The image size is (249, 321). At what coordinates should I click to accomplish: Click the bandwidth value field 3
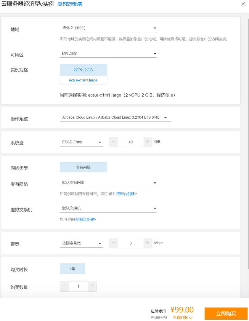click(131, 243)
